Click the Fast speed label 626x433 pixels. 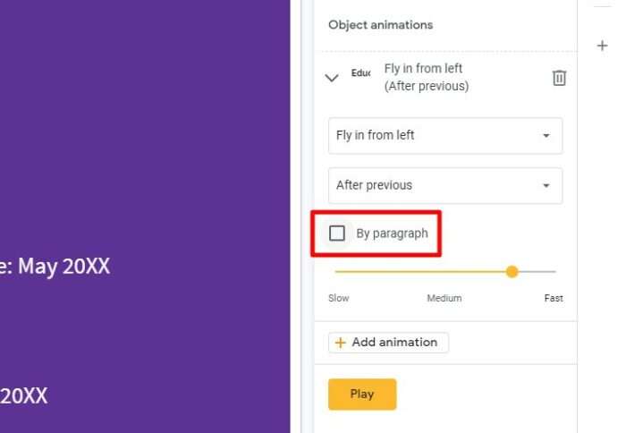tap(554, 299)
